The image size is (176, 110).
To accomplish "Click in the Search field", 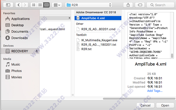I will pyautogui.click(x=160, y=5).
